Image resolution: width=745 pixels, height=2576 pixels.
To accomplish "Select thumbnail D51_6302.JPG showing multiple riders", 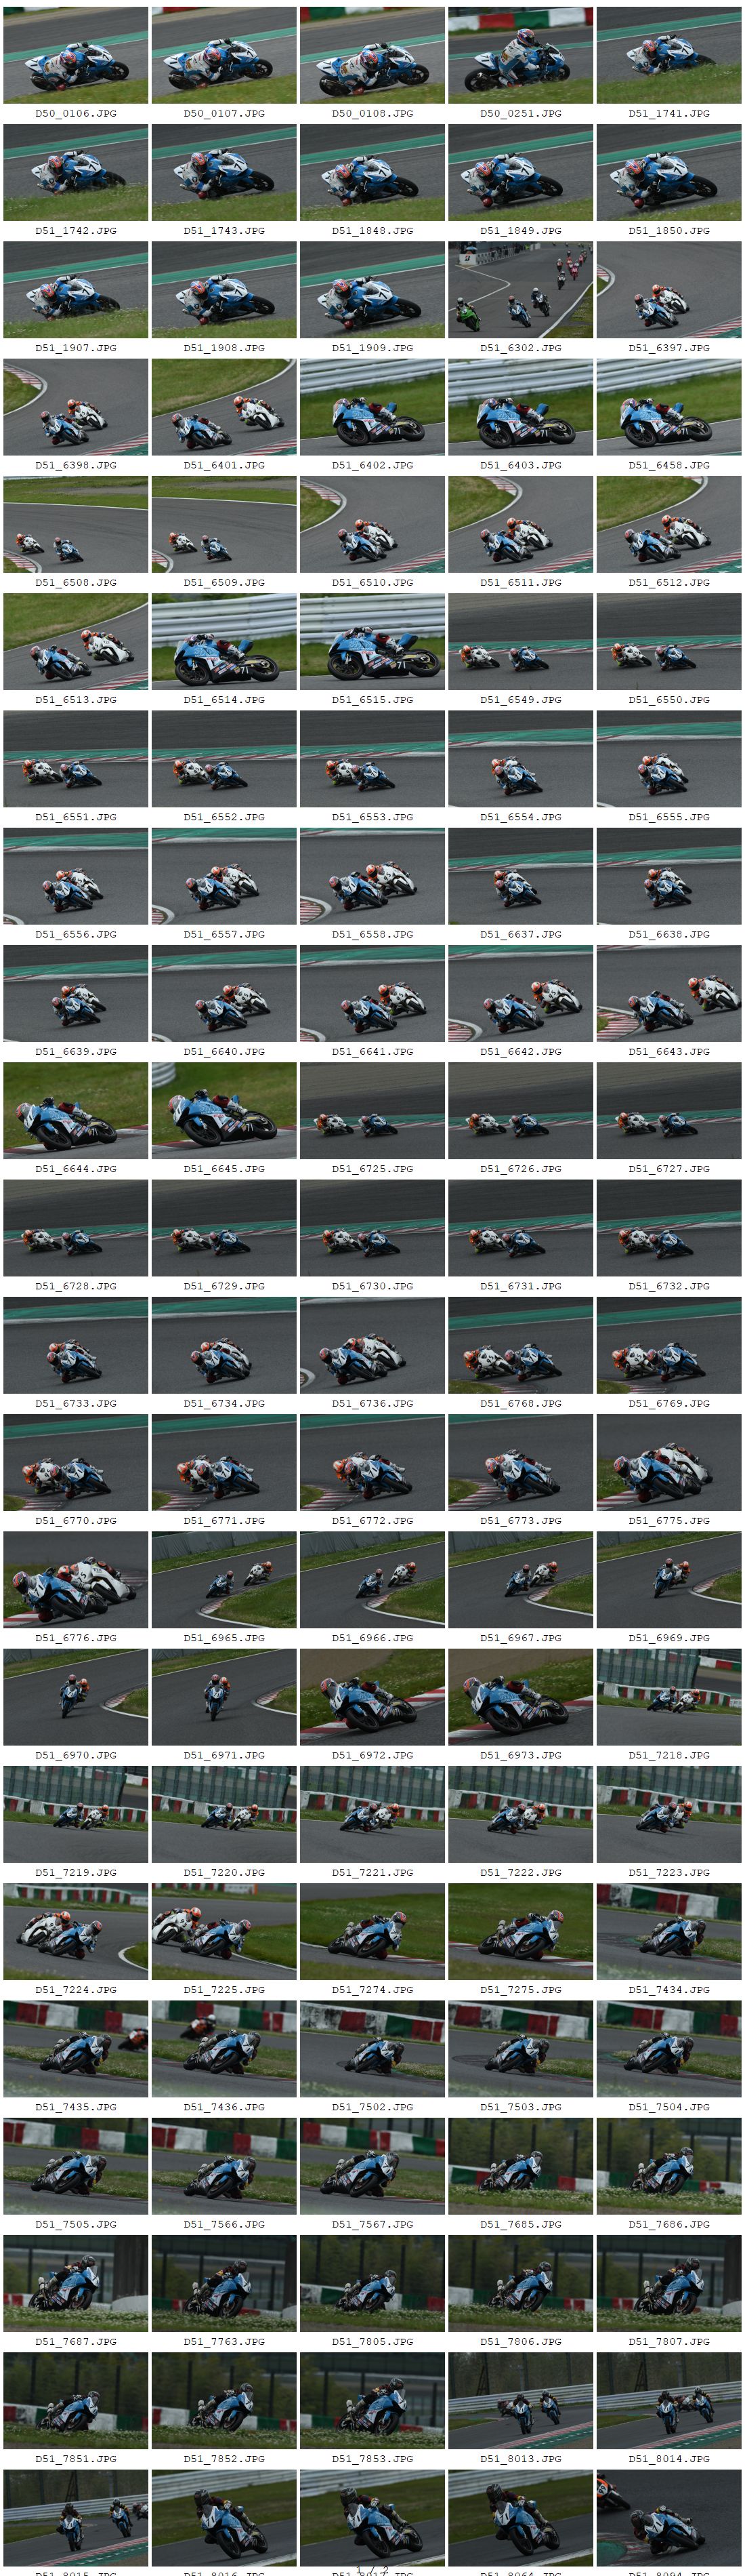I will point(520,290).
